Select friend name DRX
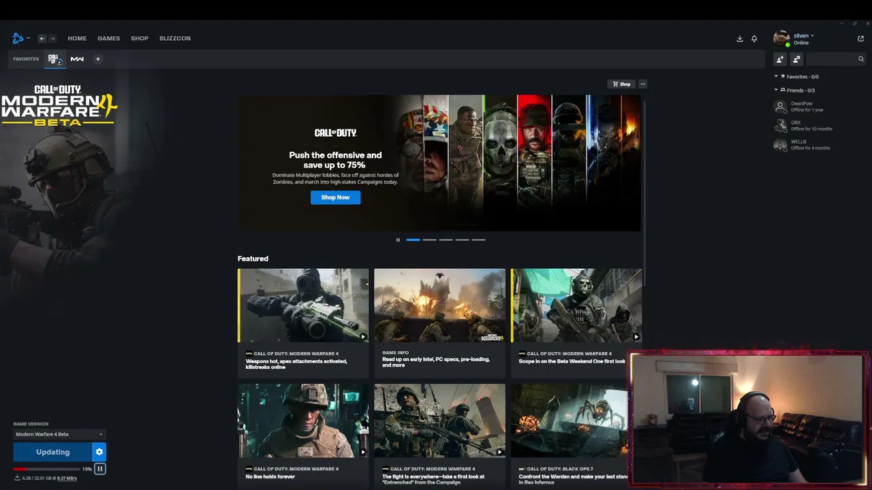This screenshot has height=490, width=872. pos(796,122)
